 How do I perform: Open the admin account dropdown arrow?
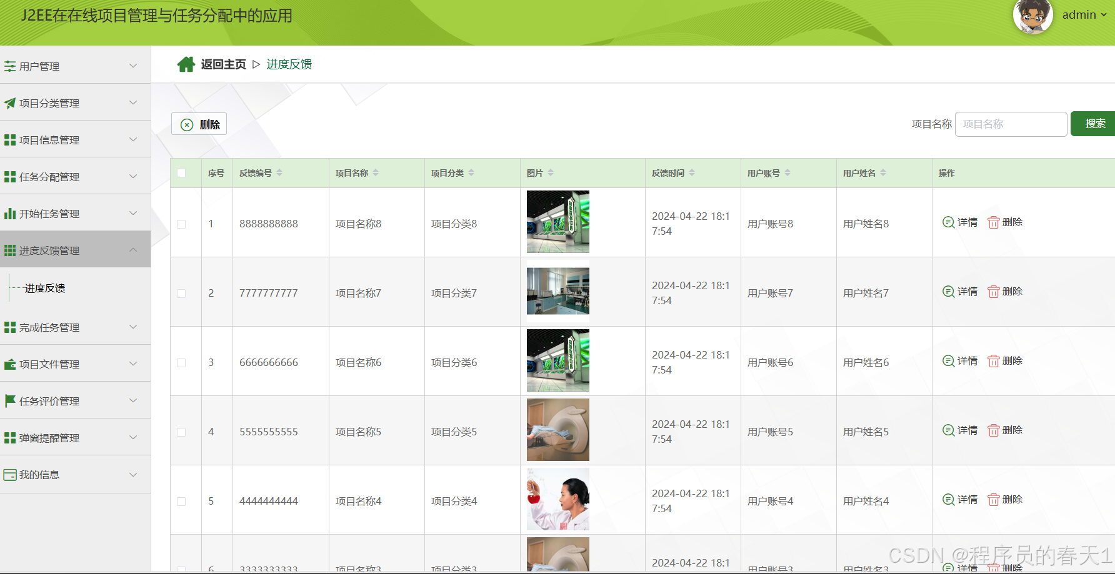click(x=1104, y=15)
